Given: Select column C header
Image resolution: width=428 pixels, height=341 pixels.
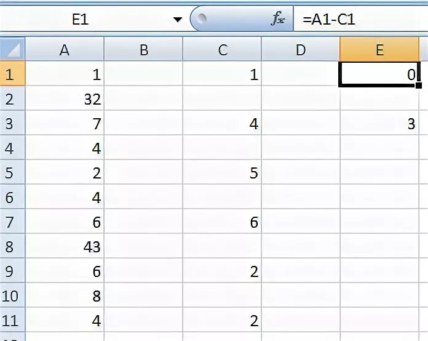Looking at the screenshot, I should (x=222, y=49).
